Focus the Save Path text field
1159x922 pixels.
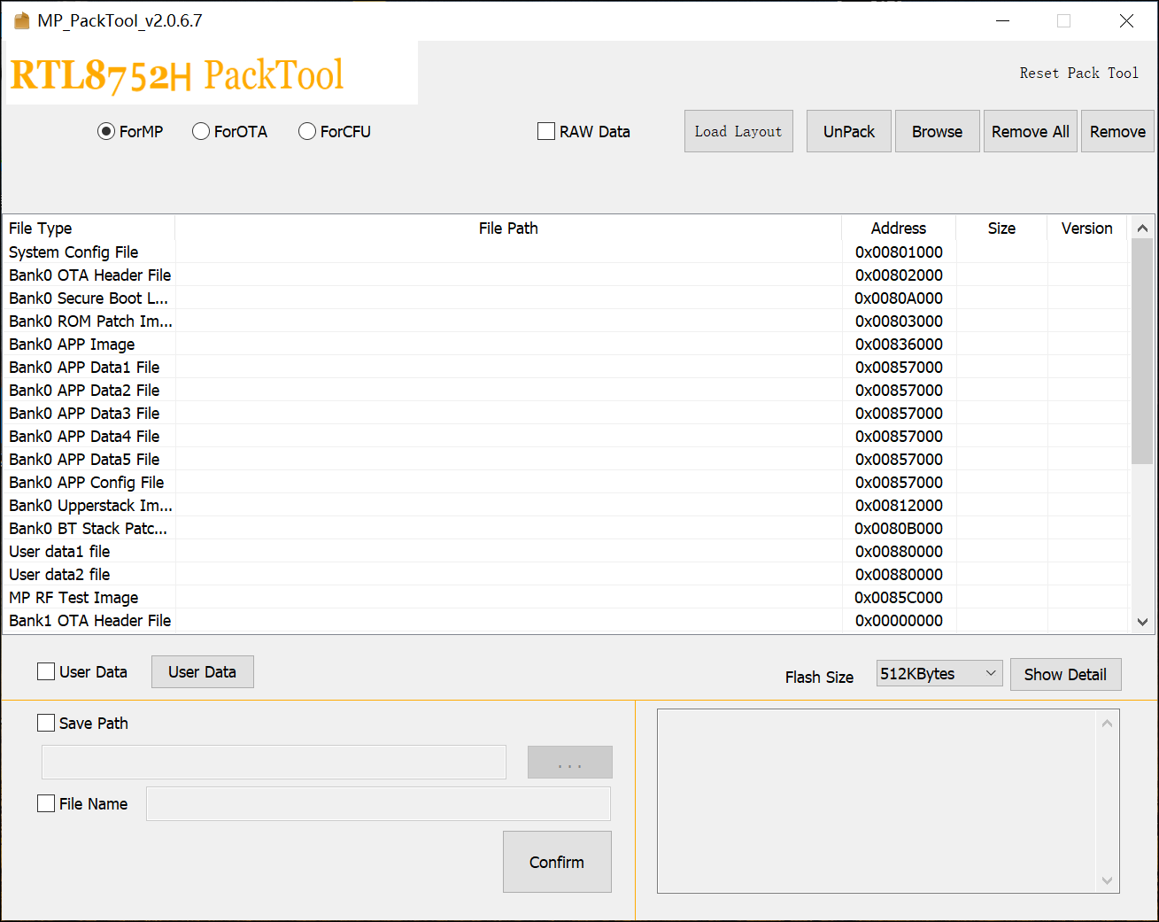click(x=274, y=762)
